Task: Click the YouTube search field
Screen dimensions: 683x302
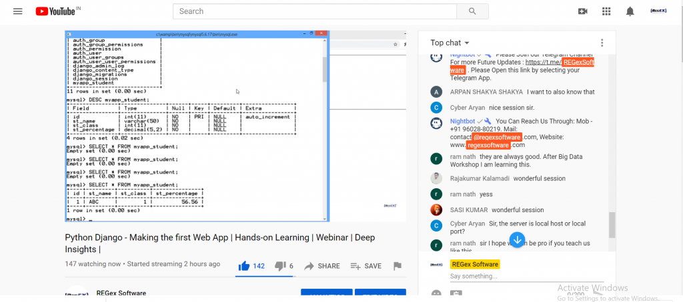Action: pos(315,11)
